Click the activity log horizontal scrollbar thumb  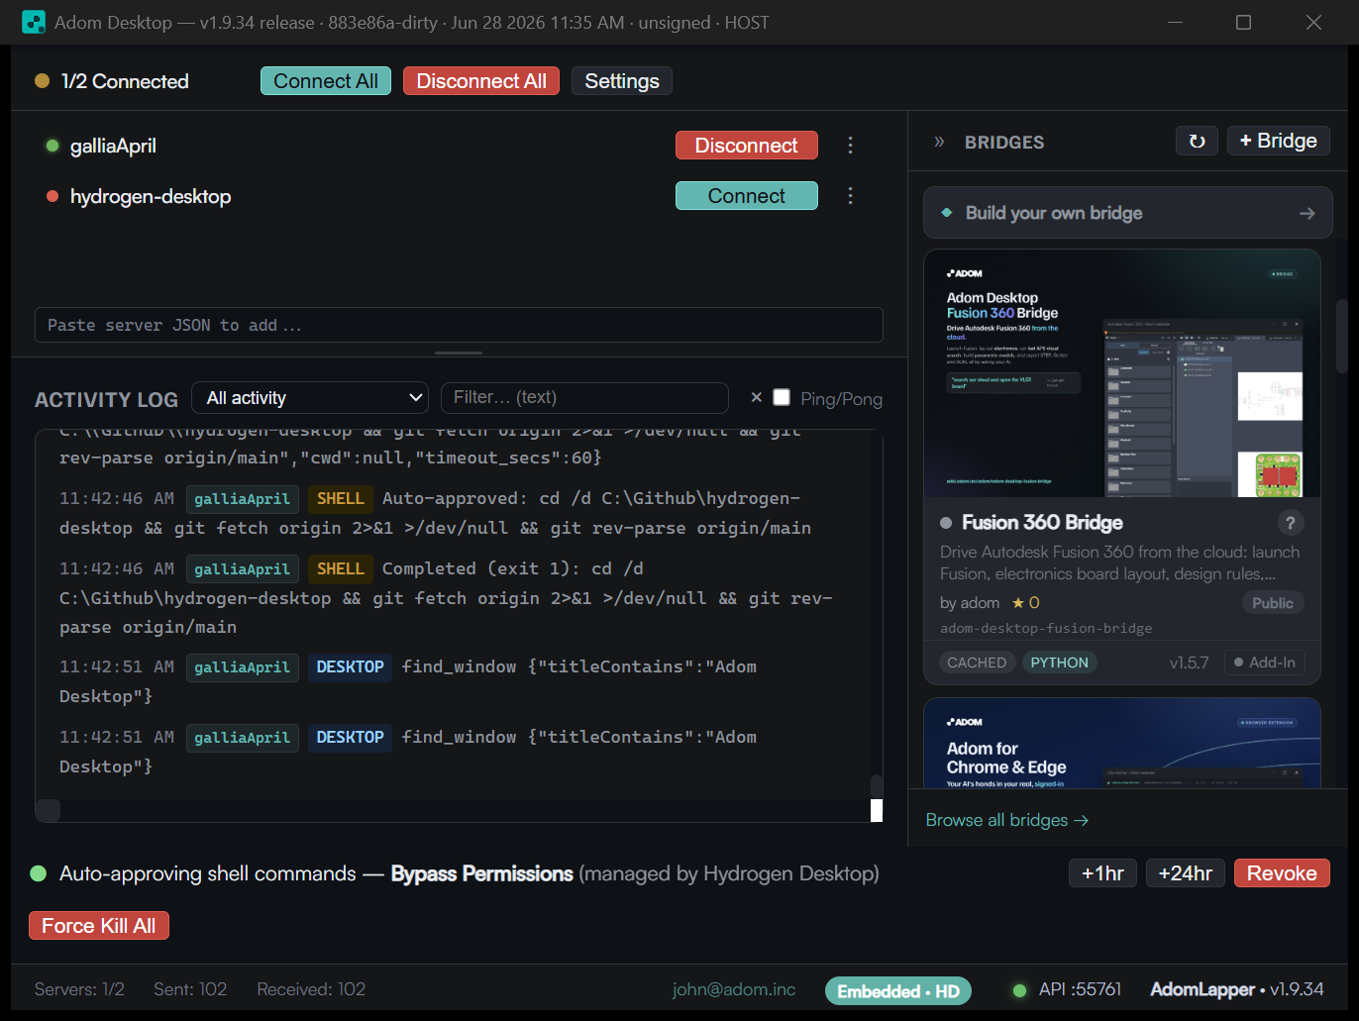[x=48, y=810]
